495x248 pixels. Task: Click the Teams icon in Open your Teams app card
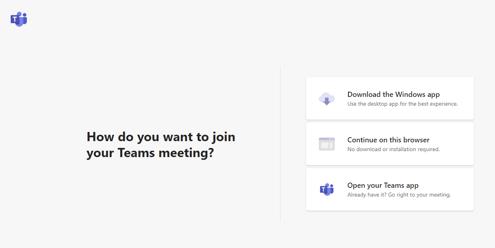coord(327,189)
